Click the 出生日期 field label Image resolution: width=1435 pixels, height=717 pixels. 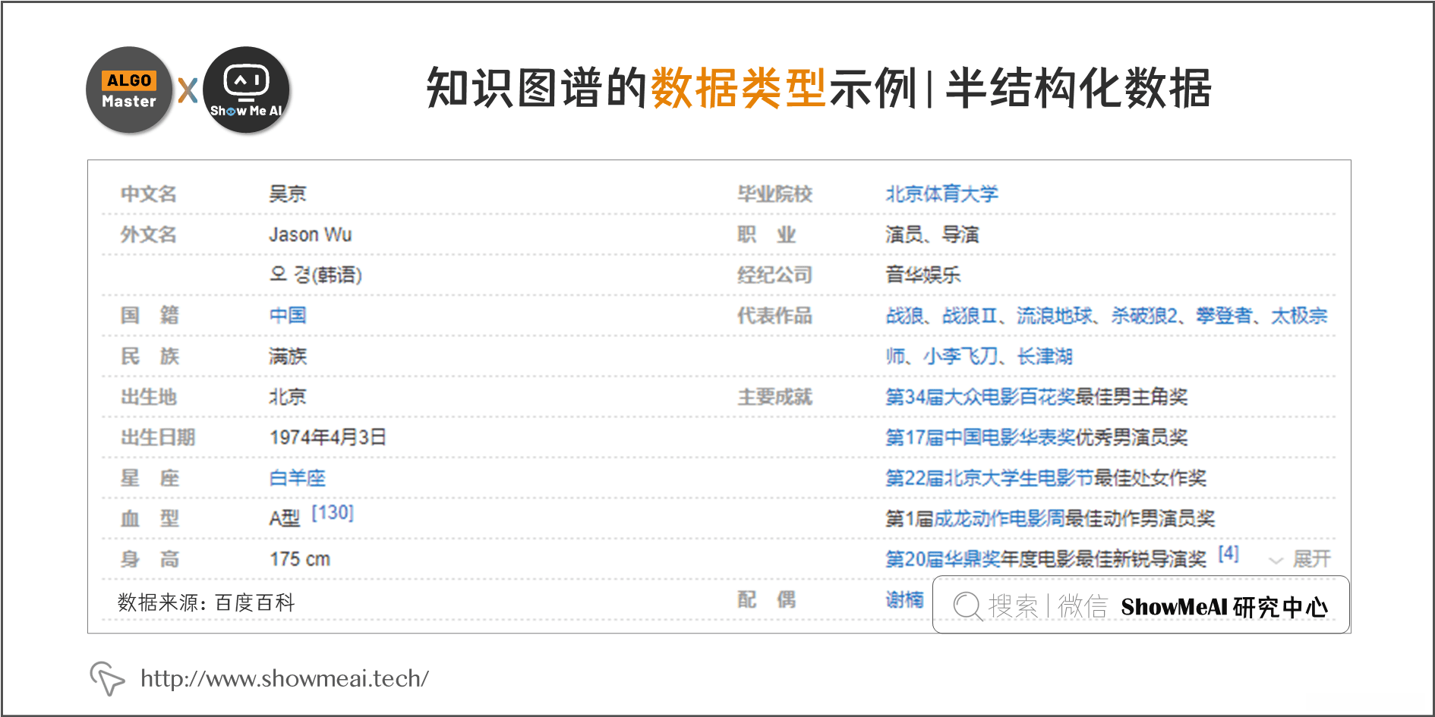tap(158, 438)
